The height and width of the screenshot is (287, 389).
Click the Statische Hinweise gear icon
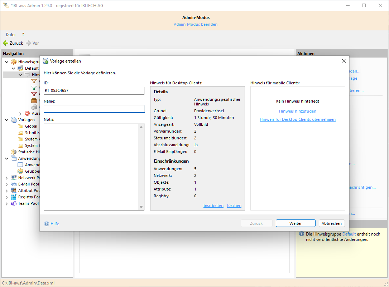[14, 152]
